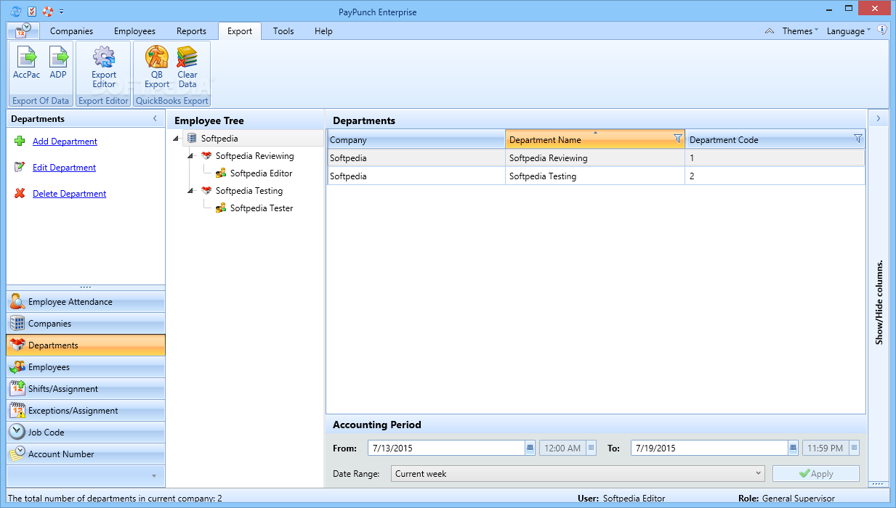
Task: Click the help info icon beside Language
Action: tap(882, 30)
